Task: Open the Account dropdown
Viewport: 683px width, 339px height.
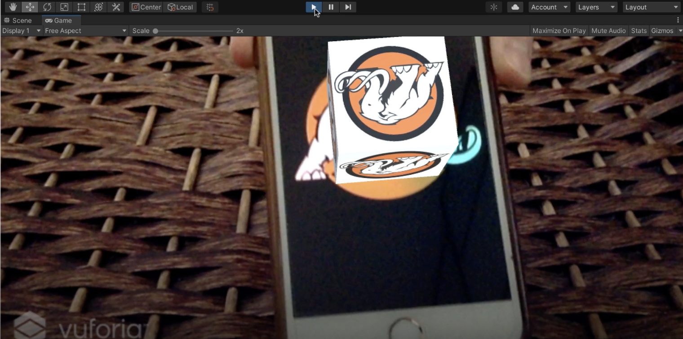Action: [550, 7]
